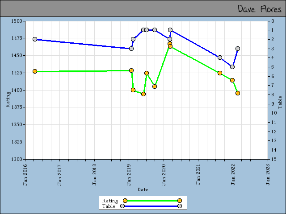The height and width of the screenshot is (214, 286).
Task: Click the Date x-axis label
Action: click(143, 189)
